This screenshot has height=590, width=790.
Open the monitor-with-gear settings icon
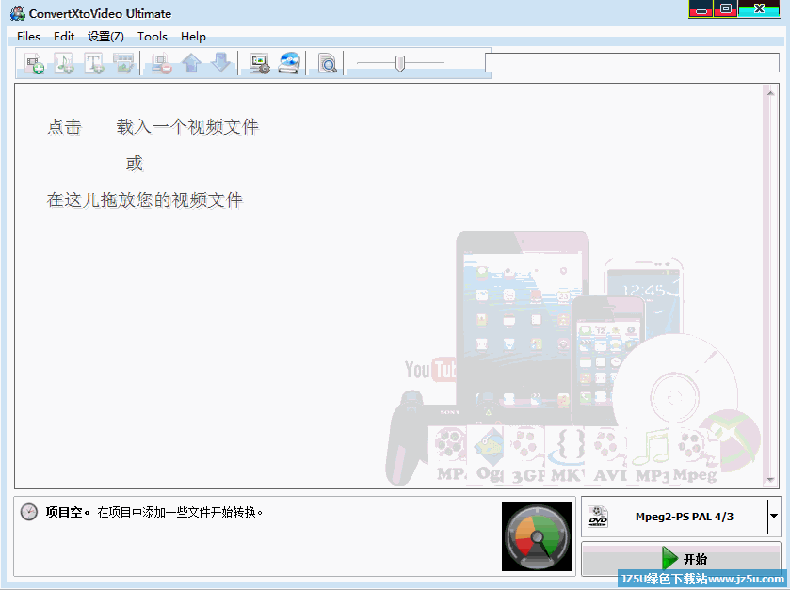point(260,63)
